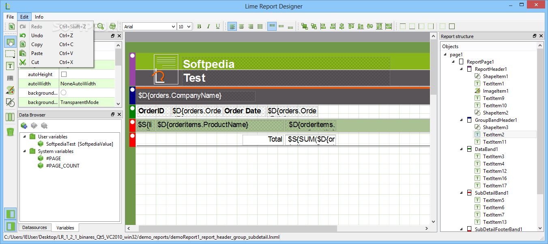Select the barcode item tool
This screenshot has width=548, height=244.
[11, 78]
